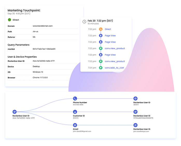Click the green Direct status dot

click(x=10, y=20)
